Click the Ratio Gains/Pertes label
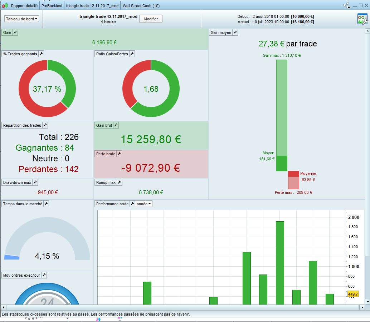The height and width of the screenshot is (322, 370). [112, 54]
